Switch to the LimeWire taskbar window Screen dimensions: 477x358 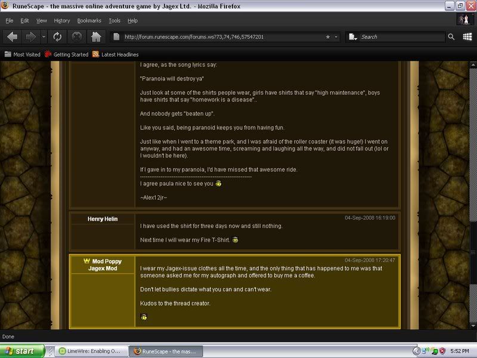92,351
